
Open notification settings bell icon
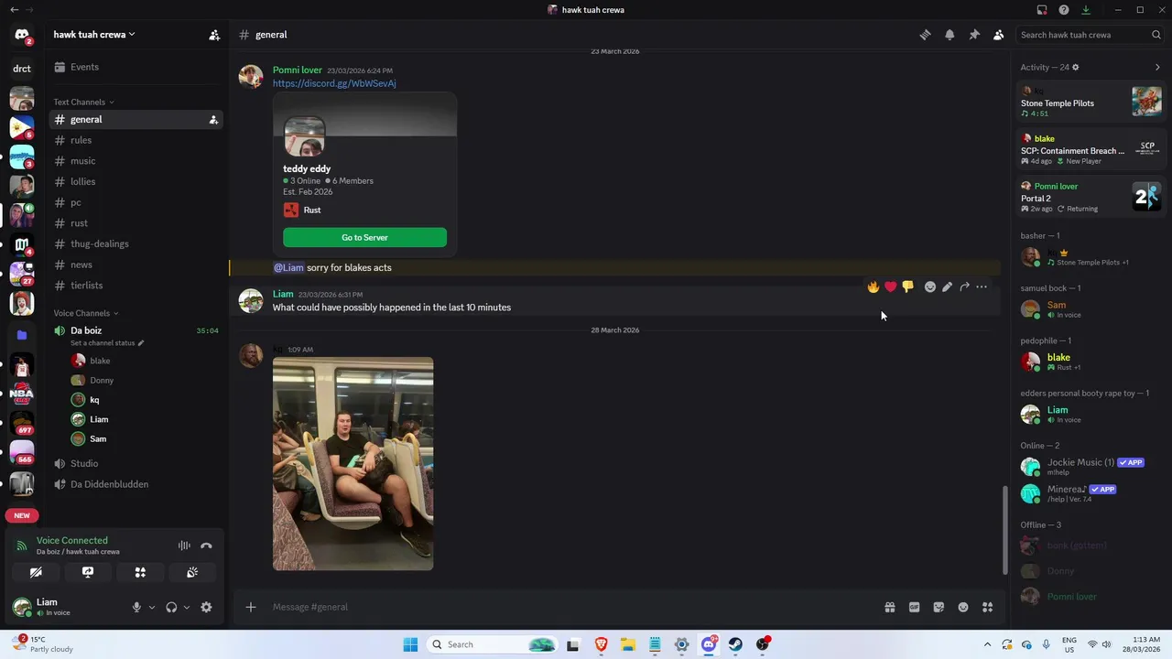(950, 35)
